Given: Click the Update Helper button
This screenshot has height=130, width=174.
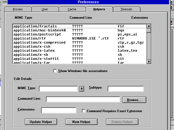Looking at the screenshot, I should (41, 122).
